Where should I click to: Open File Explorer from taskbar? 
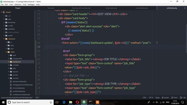71,102
